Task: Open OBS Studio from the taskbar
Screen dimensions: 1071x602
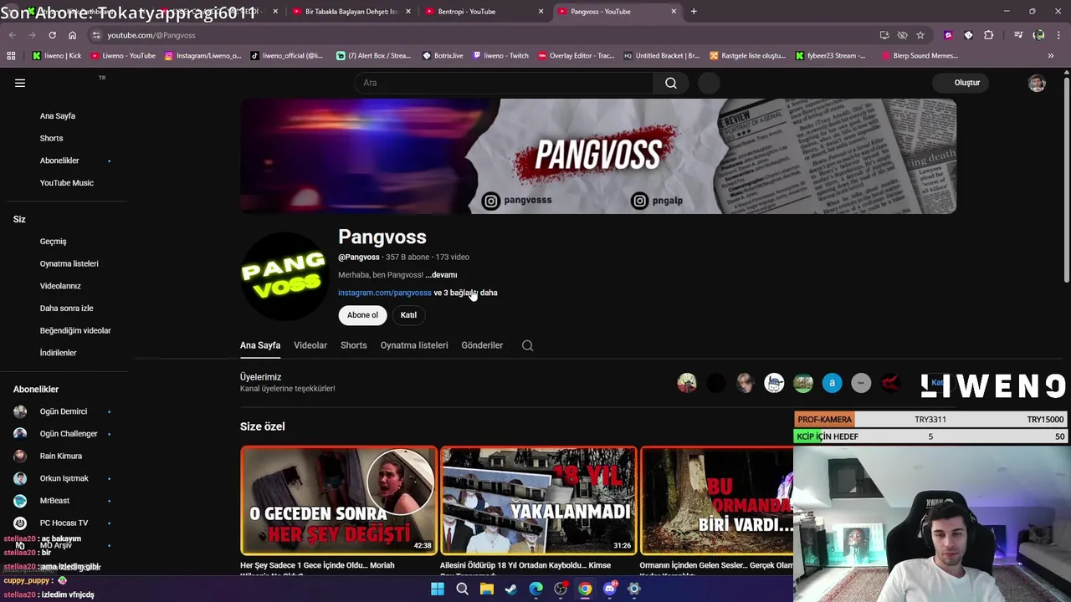Action: (561, 589)
